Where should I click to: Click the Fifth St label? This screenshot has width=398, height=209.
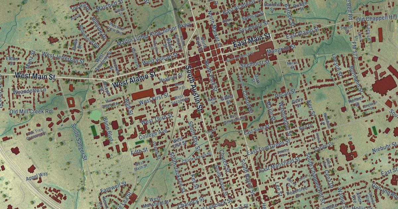coord(139,152)
